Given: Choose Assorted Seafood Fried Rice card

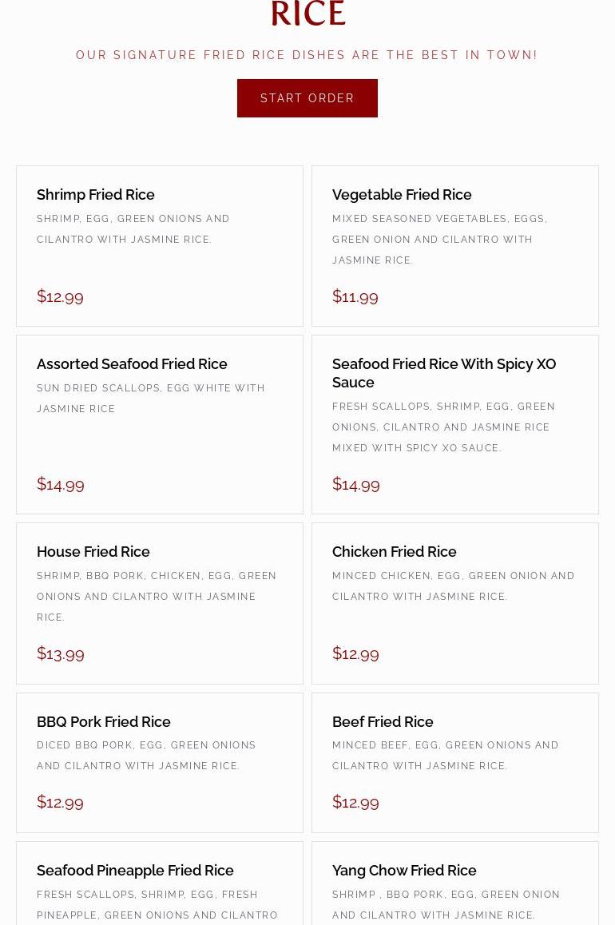Looking at the screenshot, I should coord(160,425).
